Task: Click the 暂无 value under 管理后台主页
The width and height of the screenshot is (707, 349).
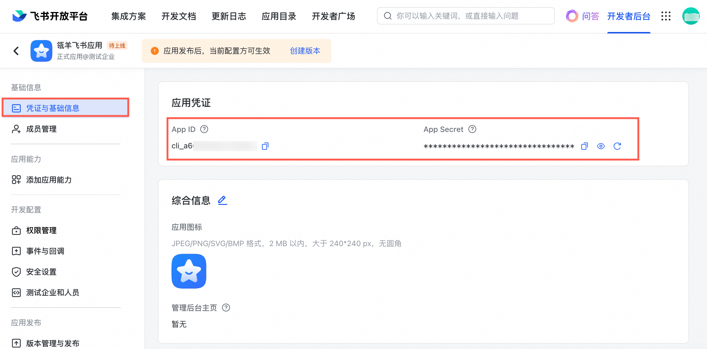Action: tap(179, 324)
